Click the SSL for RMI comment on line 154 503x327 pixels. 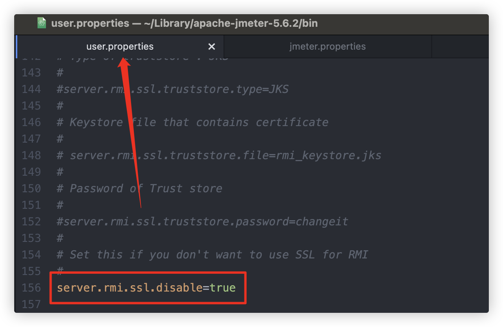pyautogui.click(x=213, y=255)
